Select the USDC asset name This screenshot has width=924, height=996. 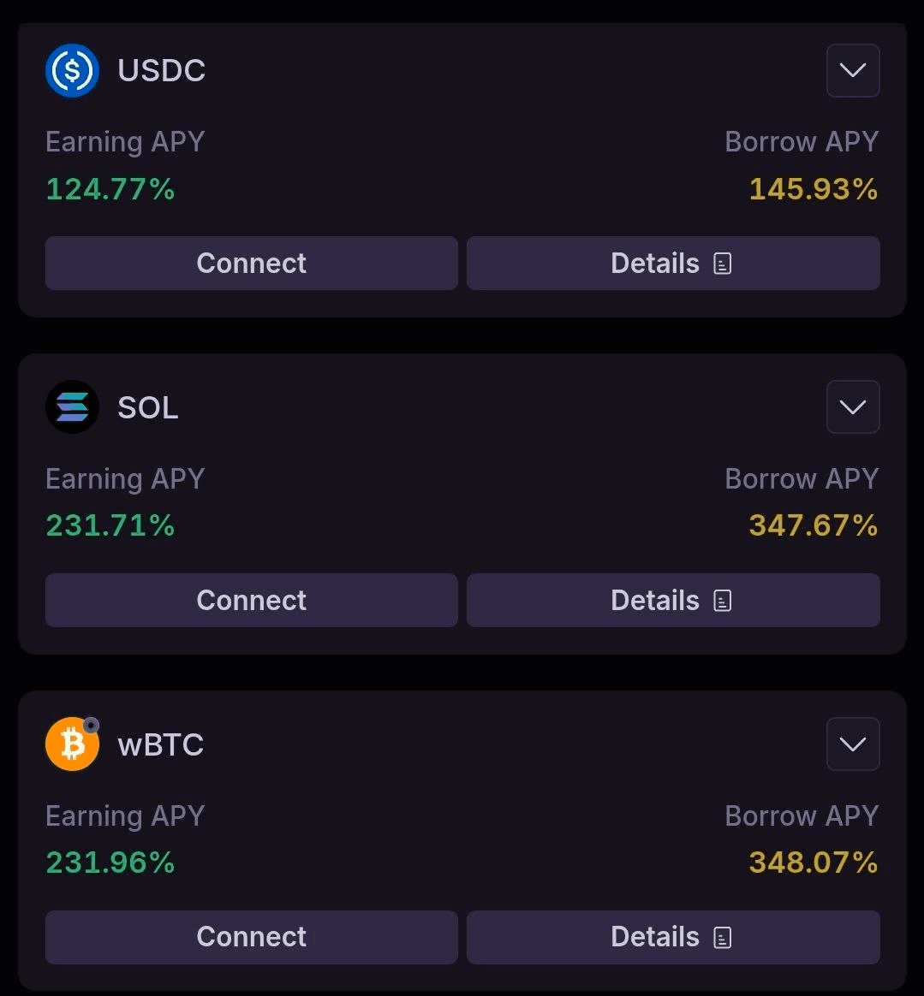(161, 71)
